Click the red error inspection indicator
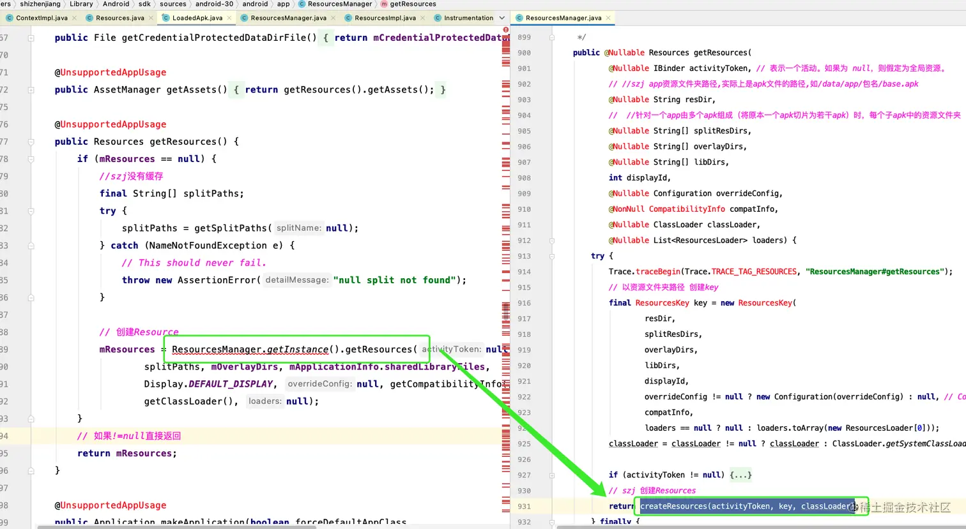 tap(506, 30)
